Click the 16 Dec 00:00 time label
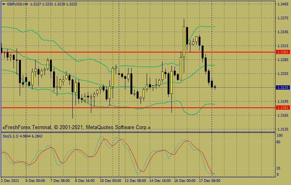The image size is (291, 185). coord(184,180)
